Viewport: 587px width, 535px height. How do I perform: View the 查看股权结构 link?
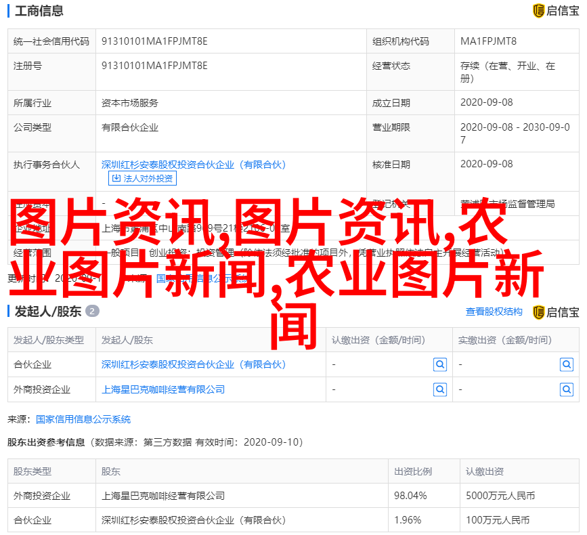pos(494,312)
